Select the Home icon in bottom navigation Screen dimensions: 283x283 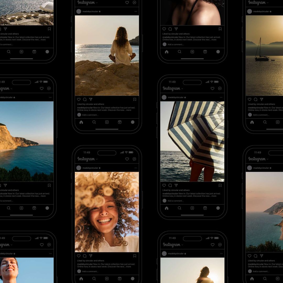pyautogui.click(x=81, y=279)
